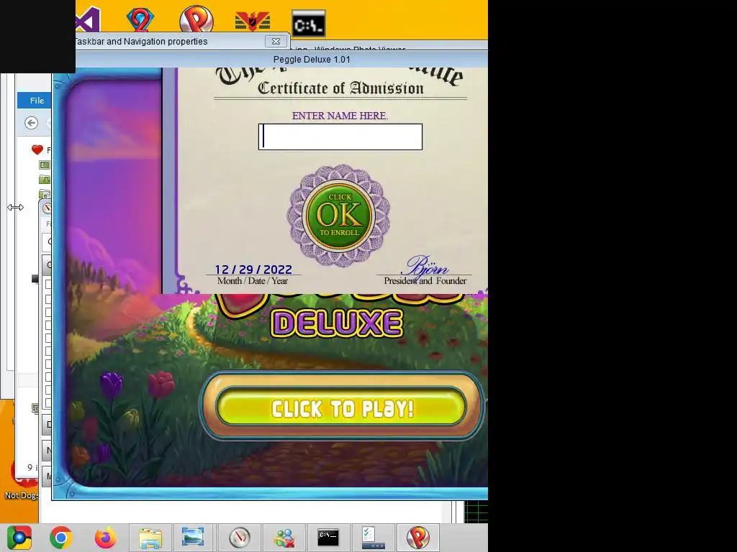Switch to the compass app taskbar button
The width and height of the screenshot is (737, 552).
pyautogui.click(x=239, y=538)
